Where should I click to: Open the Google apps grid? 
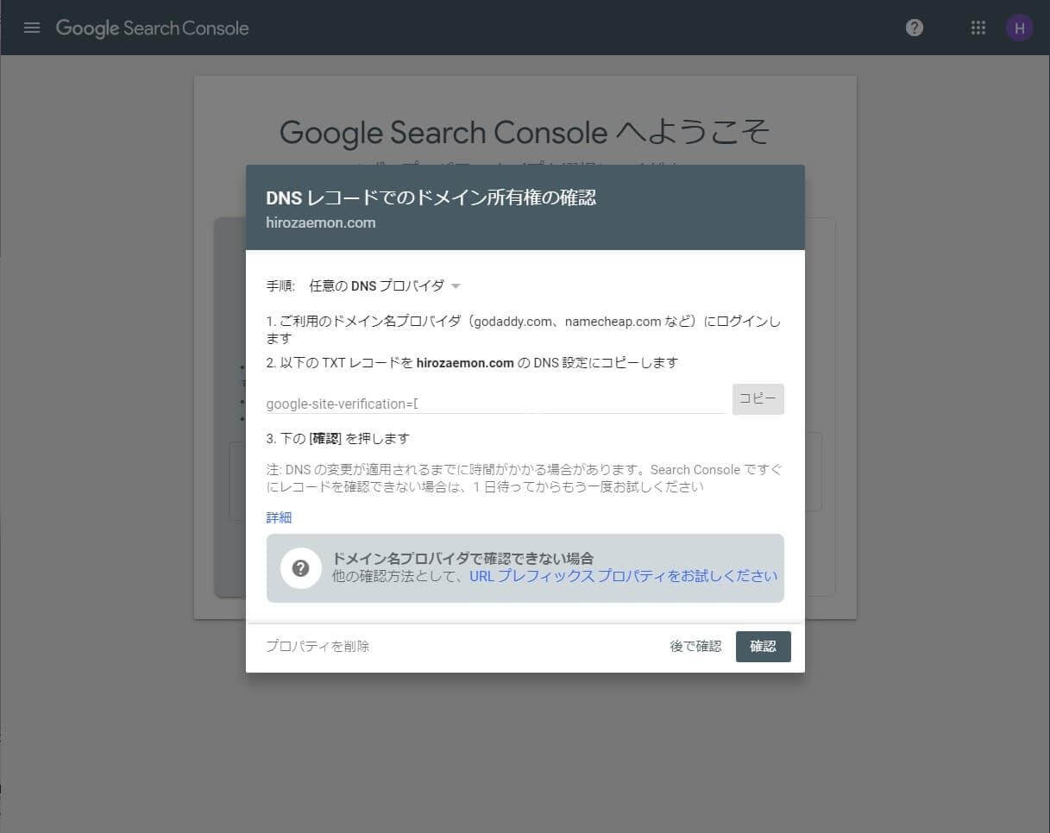click(978, 28)
